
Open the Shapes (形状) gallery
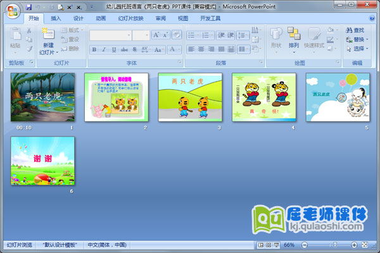click(276, 40)
